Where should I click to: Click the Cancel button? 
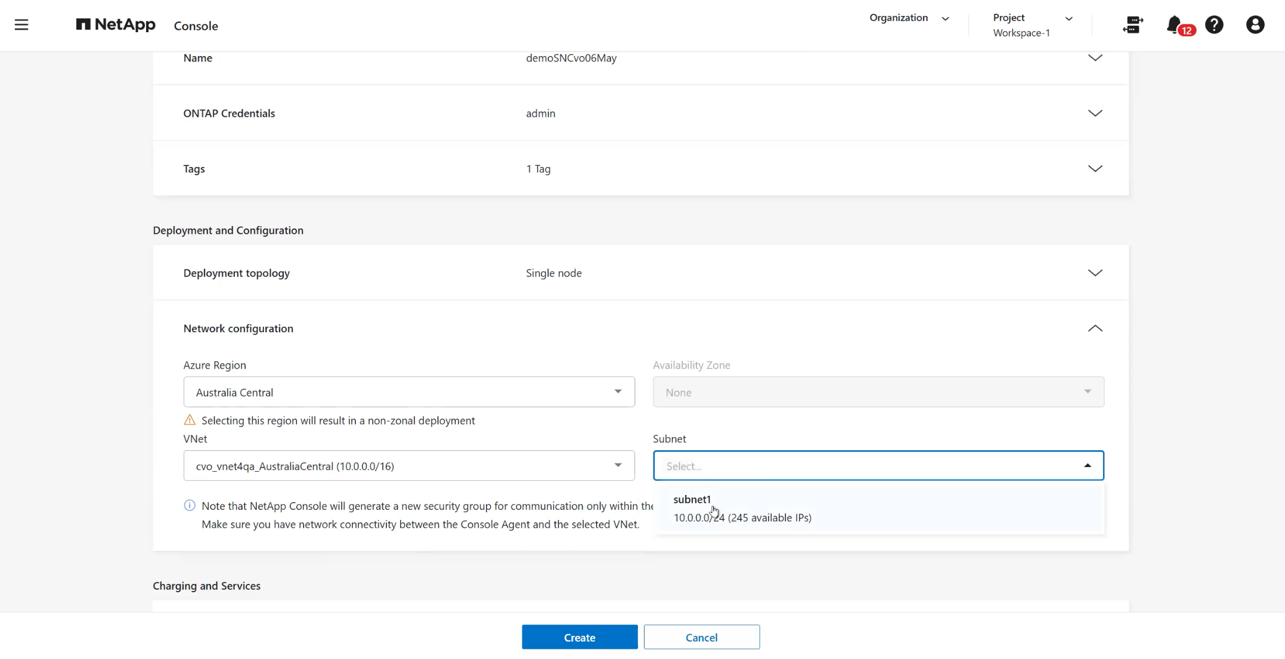tap(701, 637)
